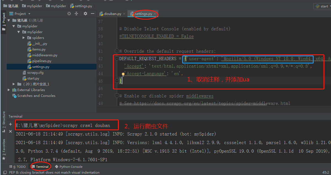The height and width of the screenshot is (175, 331).
Task: Close the douban.py editor tab
Action: click(124, 14)
